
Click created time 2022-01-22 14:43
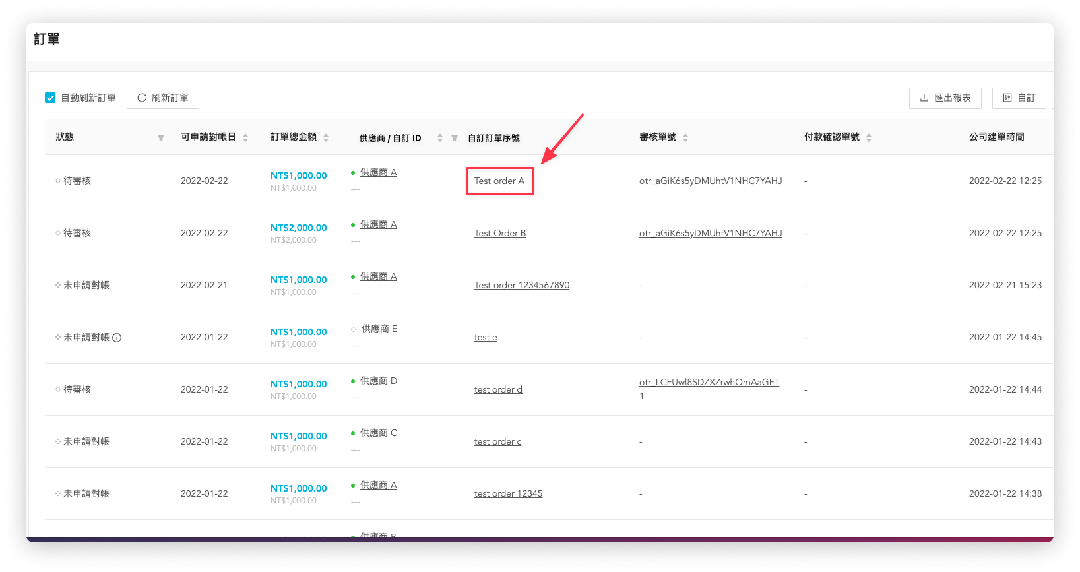1005,441
